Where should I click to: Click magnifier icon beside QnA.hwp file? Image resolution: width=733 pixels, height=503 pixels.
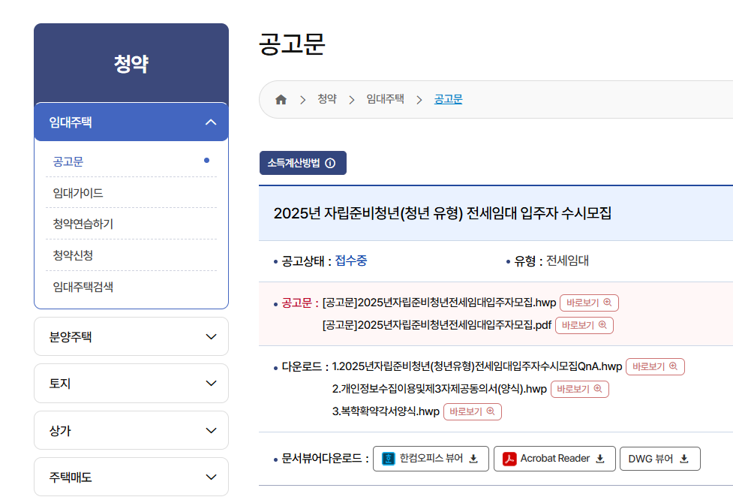coord(673,366)
